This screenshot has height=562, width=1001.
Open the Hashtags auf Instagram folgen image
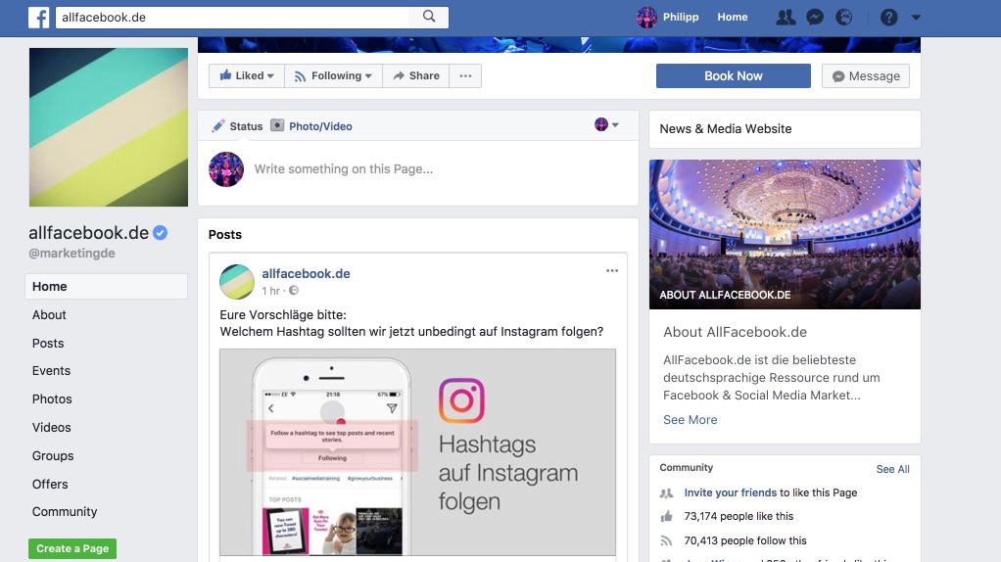(417, 452)
